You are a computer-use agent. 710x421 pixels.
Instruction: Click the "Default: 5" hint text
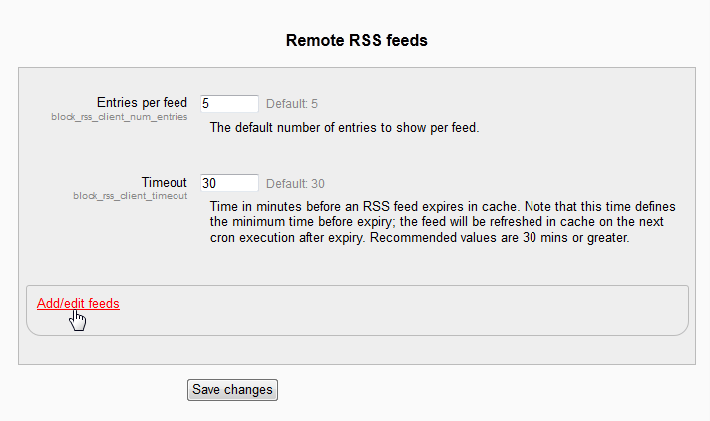coord(292,103)
